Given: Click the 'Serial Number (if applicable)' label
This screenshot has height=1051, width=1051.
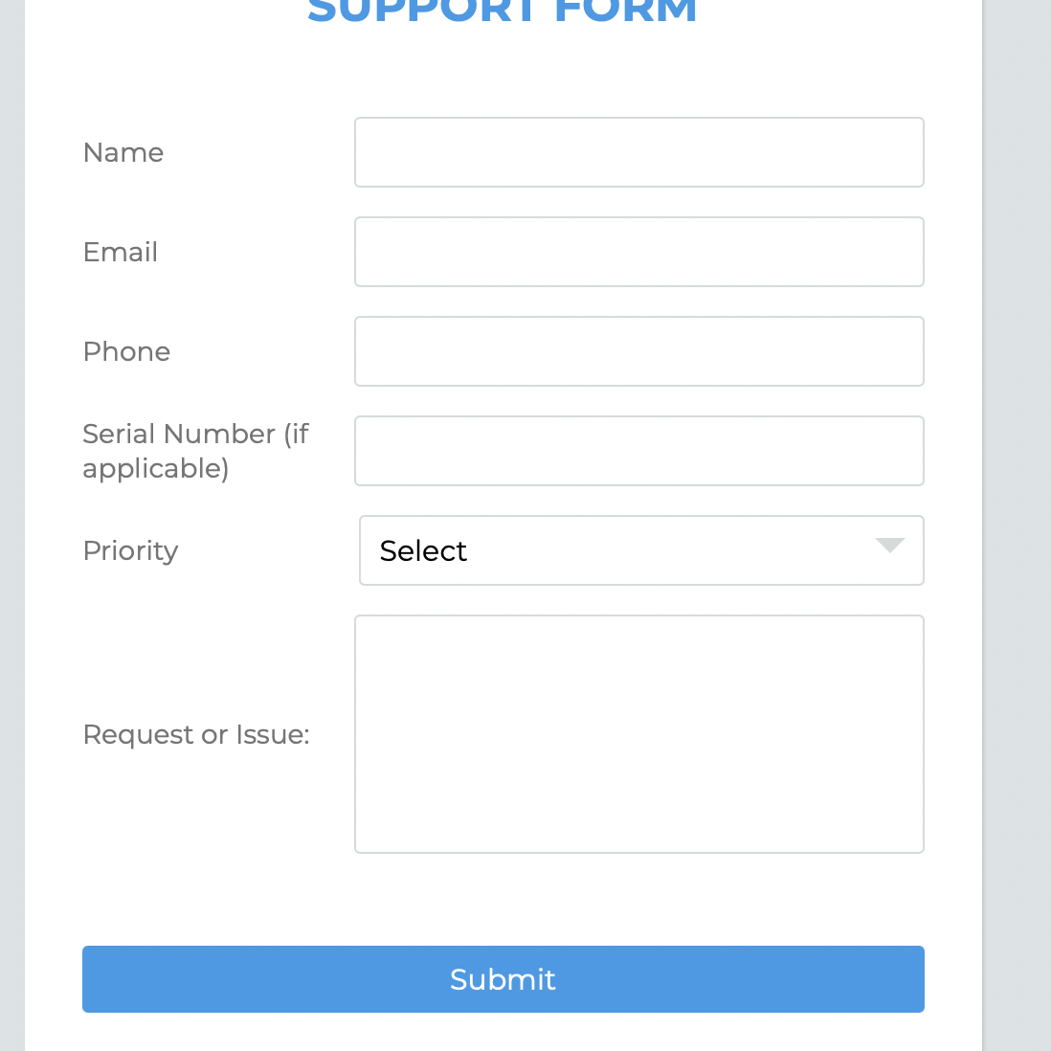Looking at the screenshot, I should 195,451.
